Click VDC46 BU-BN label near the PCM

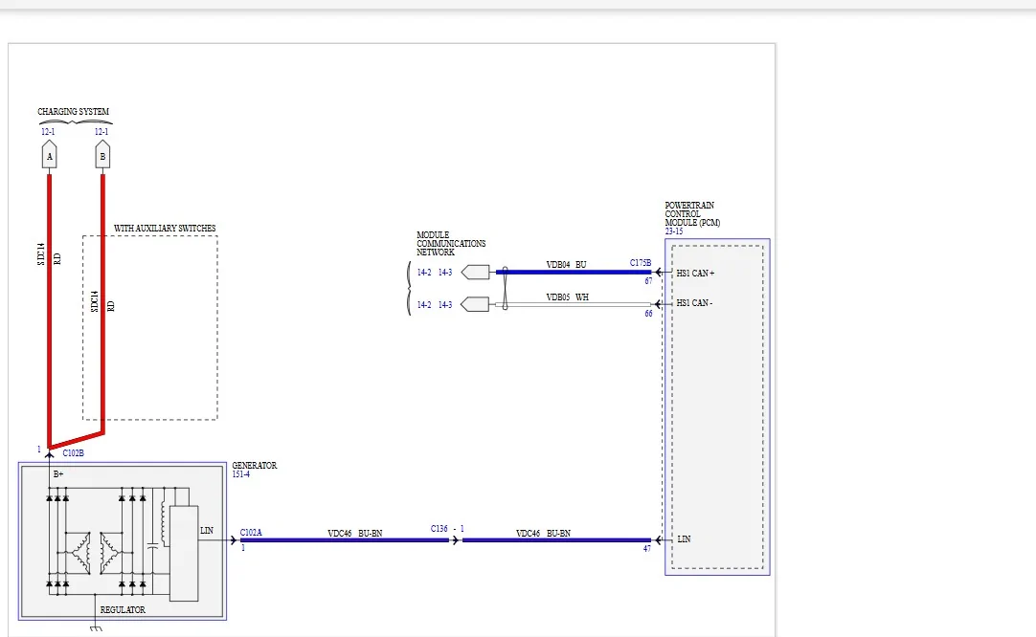[543, 534]
